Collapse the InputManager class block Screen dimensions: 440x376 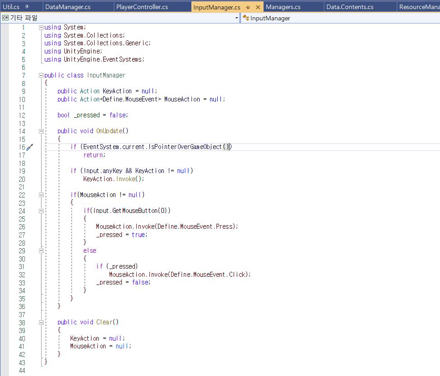click(41, 76)
